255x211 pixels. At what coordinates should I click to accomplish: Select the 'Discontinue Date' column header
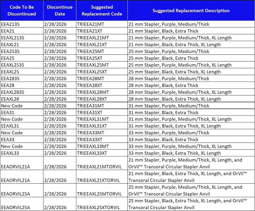click(60, 10)
